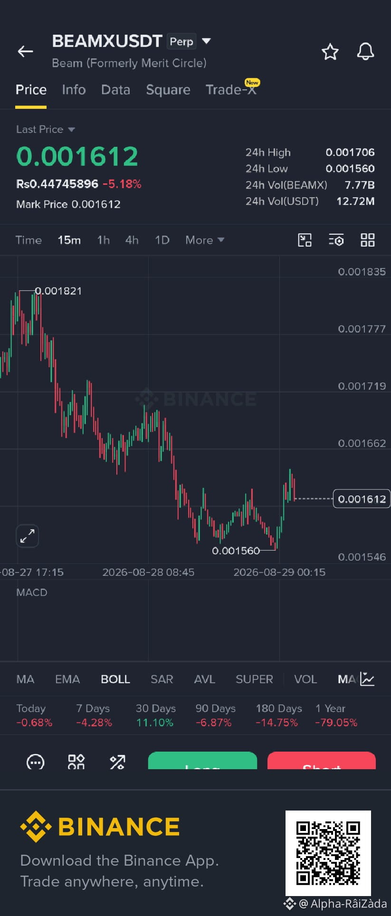Tap the @Alpha-RâiZàda watermark handle
This screenshot has height=916, width=391.
342,903
